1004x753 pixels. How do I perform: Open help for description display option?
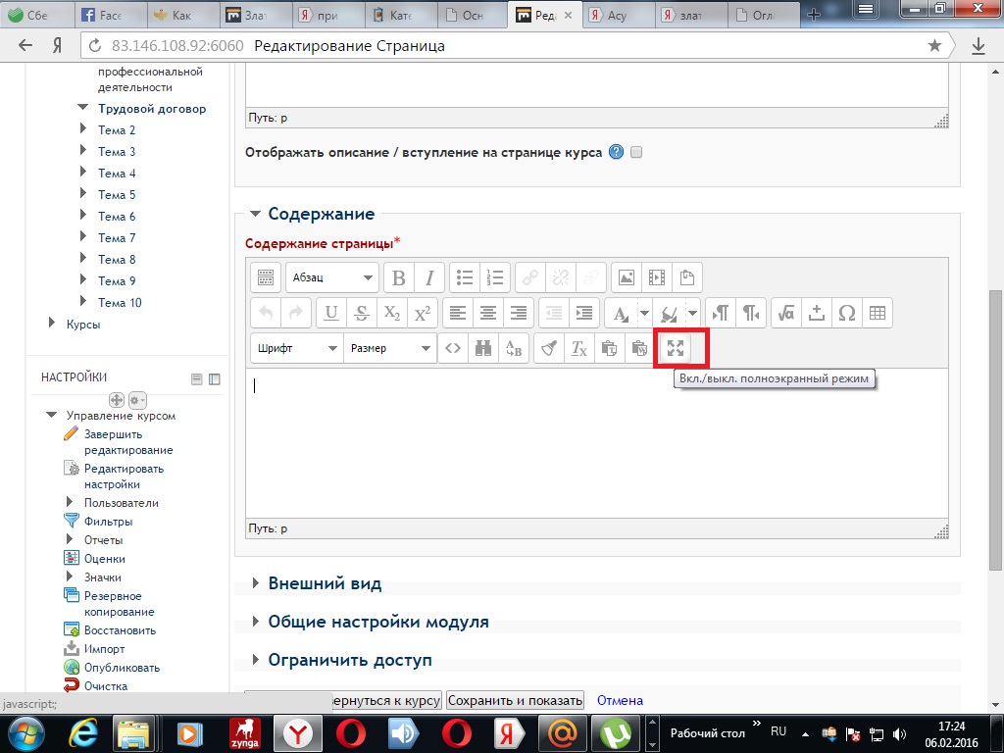[616, 152]
